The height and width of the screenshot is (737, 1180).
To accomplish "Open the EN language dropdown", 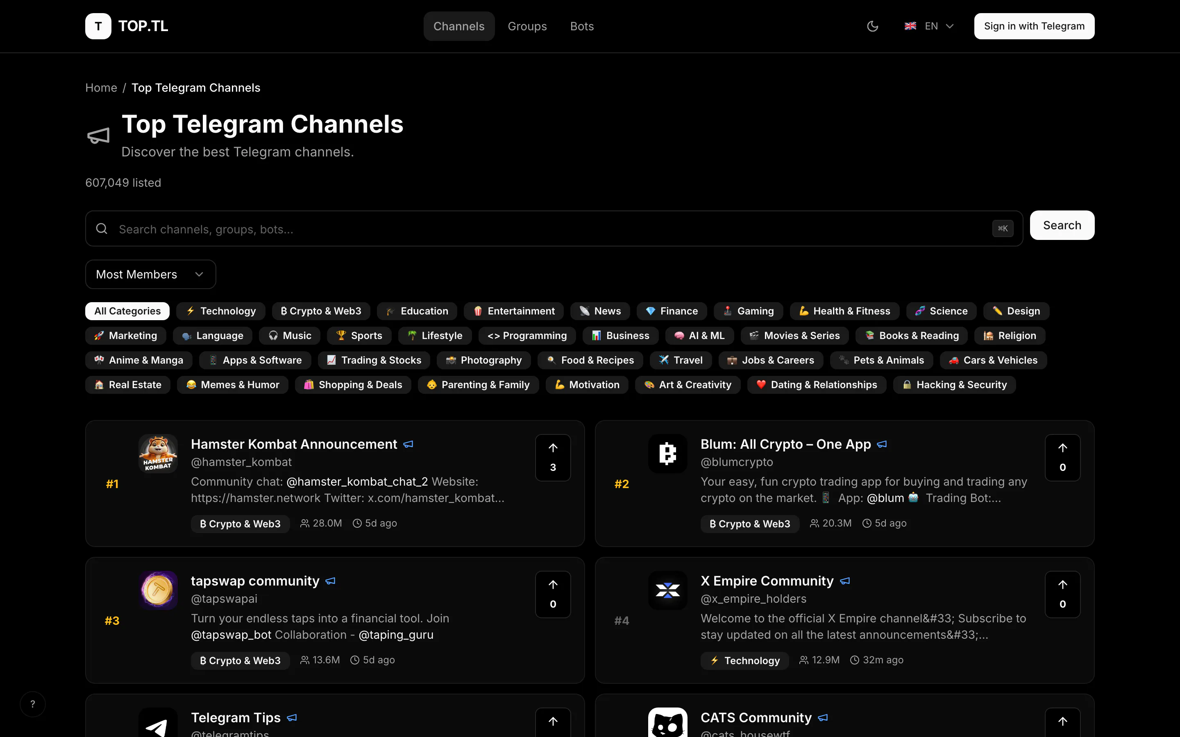I will (929, 26).
